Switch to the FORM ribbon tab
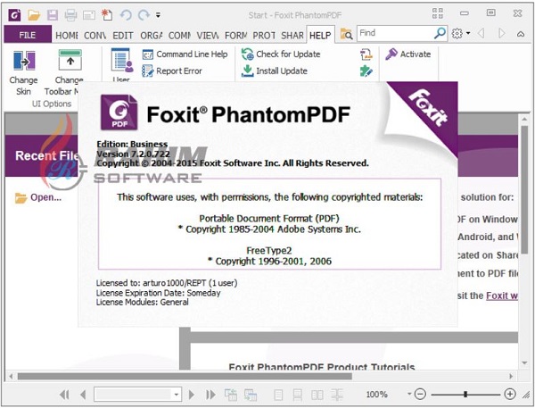Image resolution: width=535 pixels, height=408 pixels. coord(235,35)
